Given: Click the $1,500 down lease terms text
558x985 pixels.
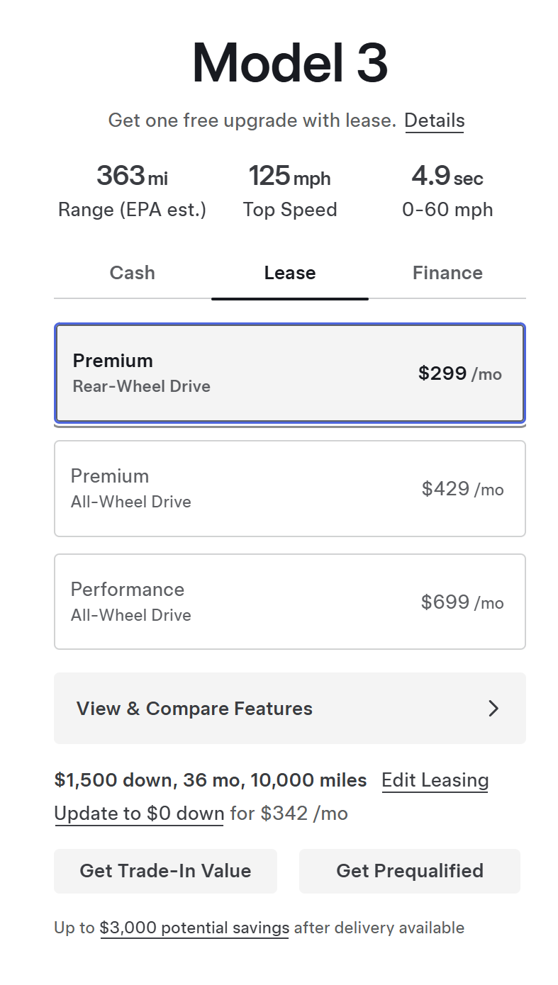Looking at the screenshot, I should [211, 780].
